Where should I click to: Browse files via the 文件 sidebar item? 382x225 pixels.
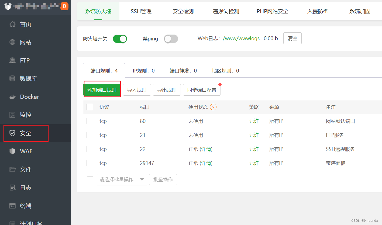pyautogui.click(x=25, y=169)
